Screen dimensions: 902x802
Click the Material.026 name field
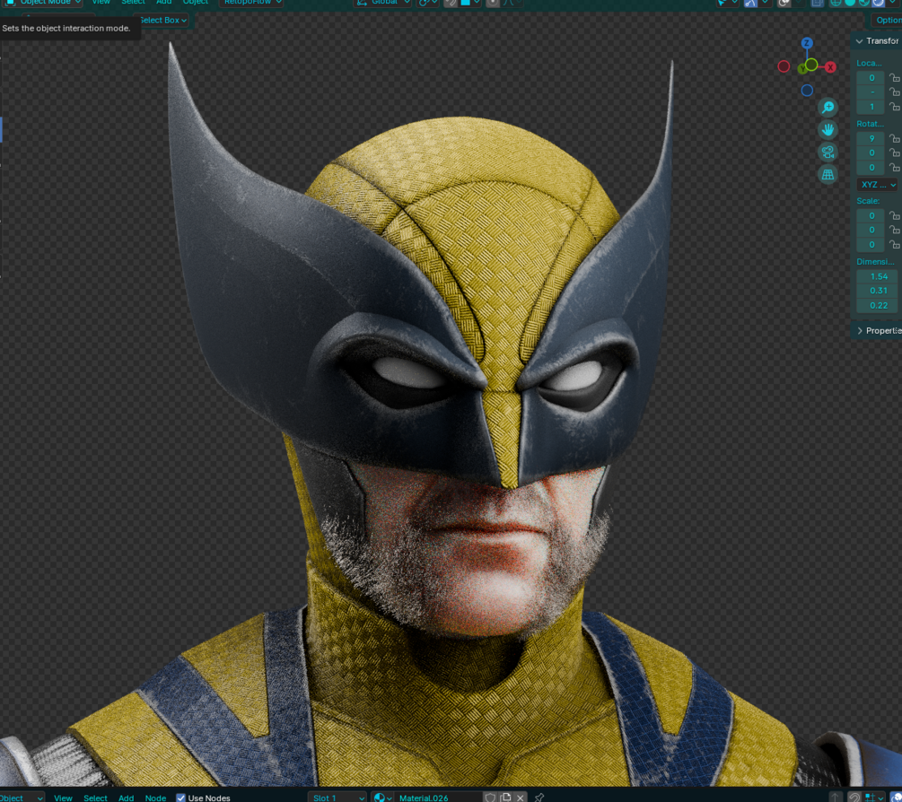coord(438,798)
